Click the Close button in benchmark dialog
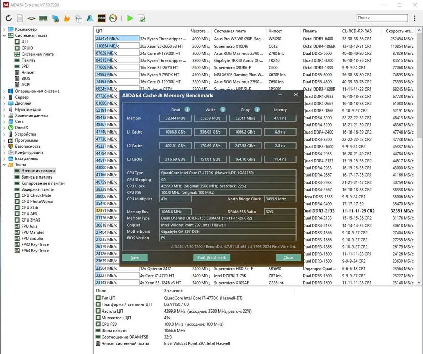This screenshot has height=354, width=423. 288,257
